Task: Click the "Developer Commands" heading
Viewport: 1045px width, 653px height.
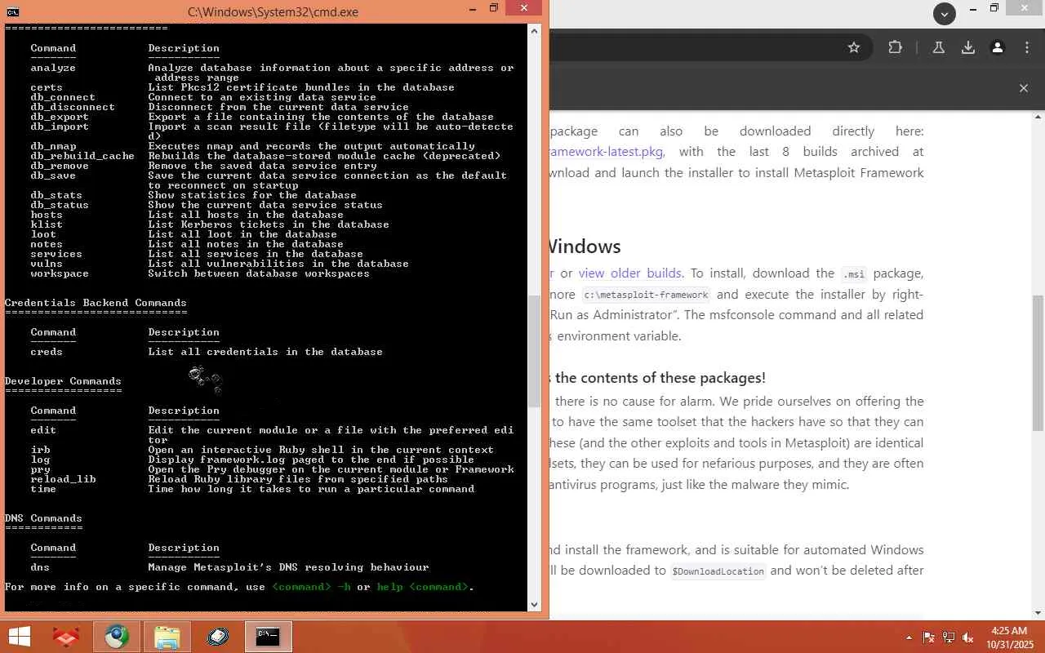Action: pyautogui.click(x=63, y=381)
